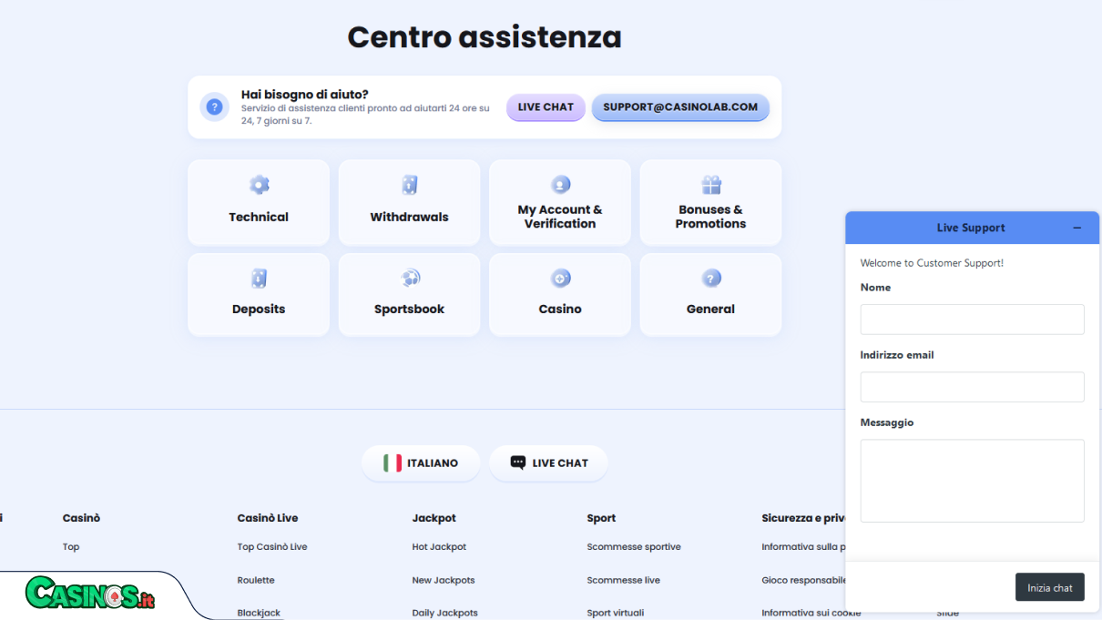
Task: Open General help category
Action: click(710, 295)
